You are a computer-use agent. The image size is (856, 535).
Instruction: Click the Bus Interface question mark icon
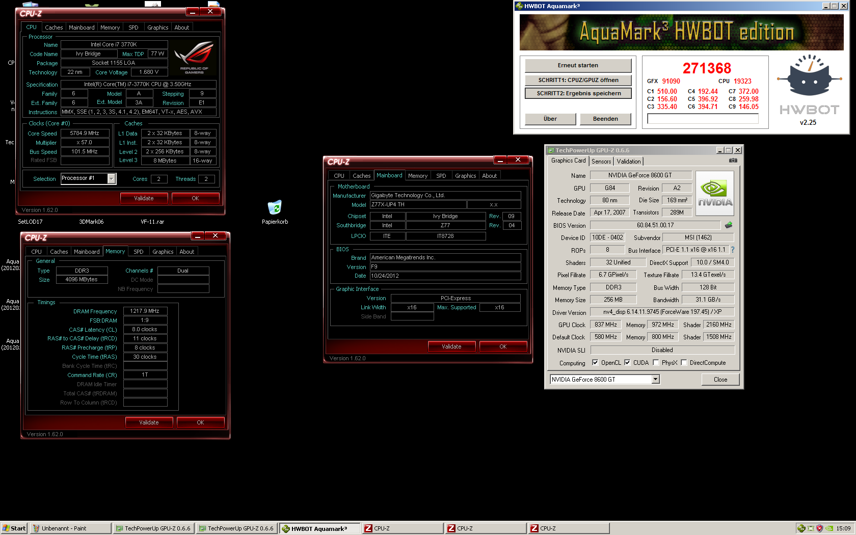tap(733, 250)
